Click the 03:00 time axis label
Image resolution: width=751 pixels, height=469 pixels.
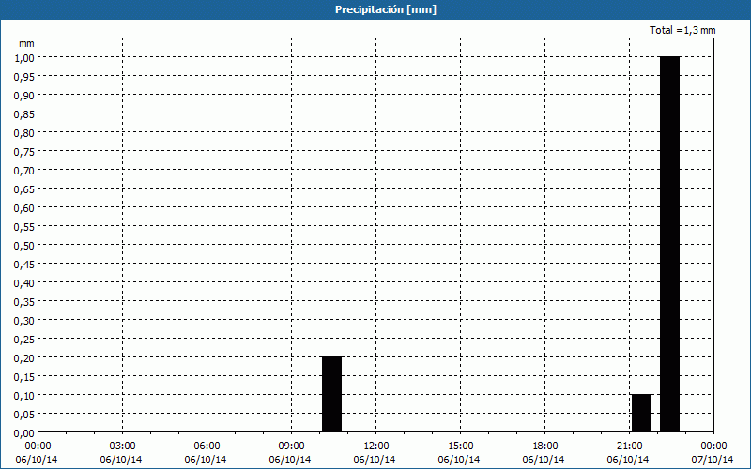click(123, 446)
